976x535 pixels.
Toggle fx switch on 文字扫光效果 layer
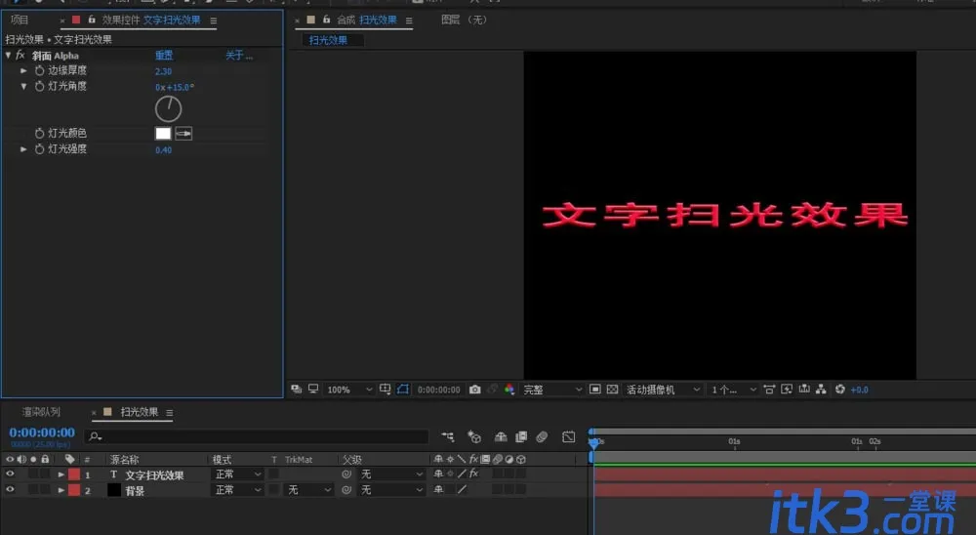click(x=473, y=473)
